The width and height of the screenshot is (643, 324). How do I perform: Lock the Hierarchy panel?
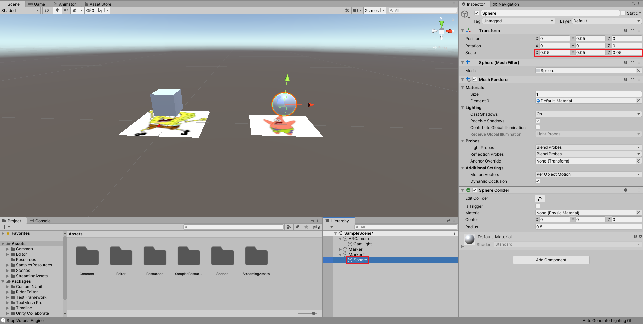[x=449, y=221]
